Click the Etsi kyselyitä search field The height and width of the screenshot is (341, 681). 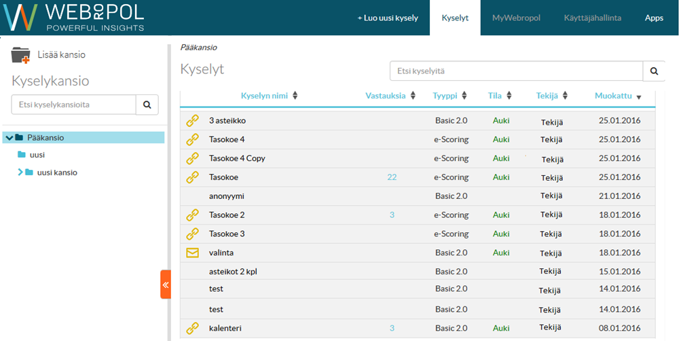pyautogui.click(x=517, y=71)
